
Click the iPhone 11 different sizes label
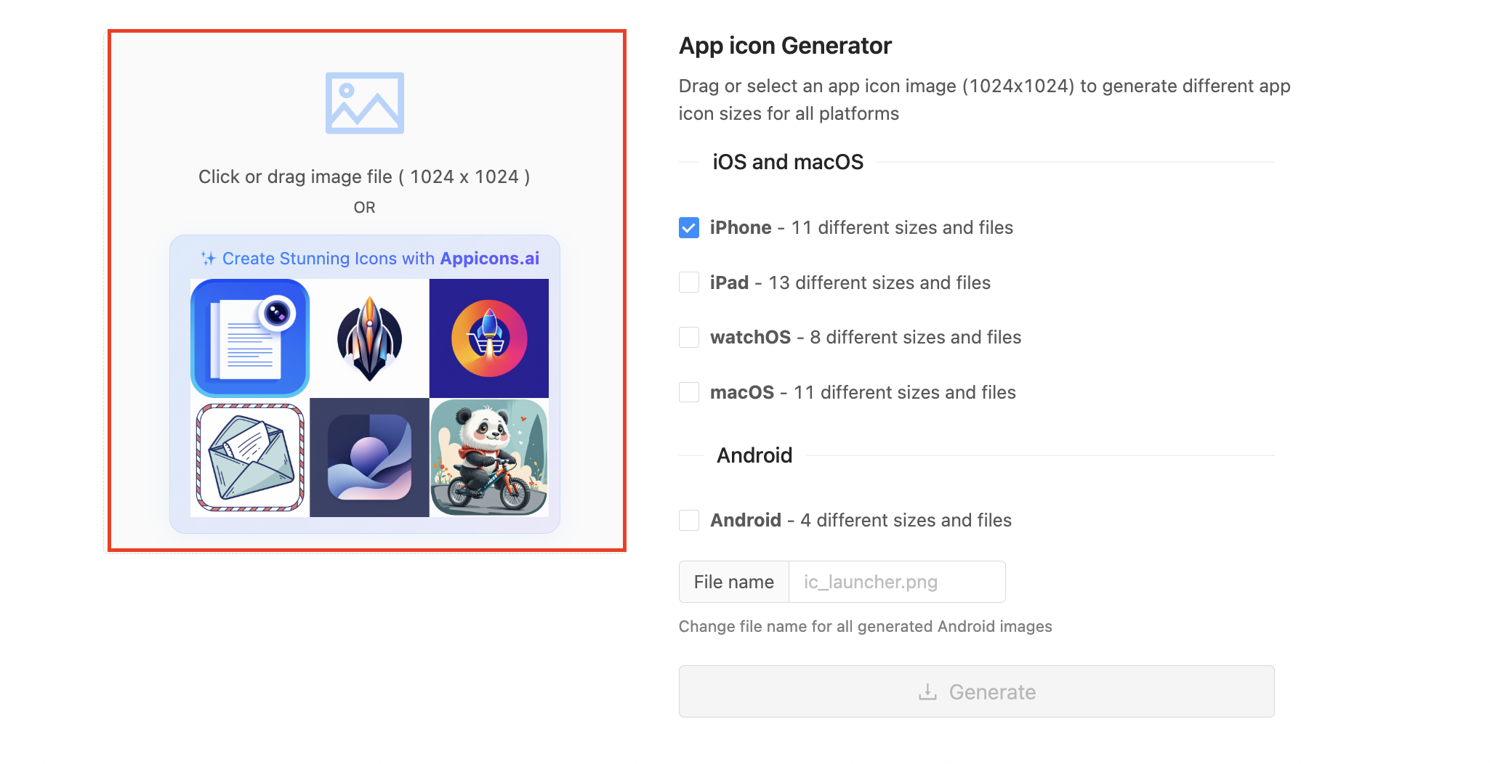pos(861,227)
